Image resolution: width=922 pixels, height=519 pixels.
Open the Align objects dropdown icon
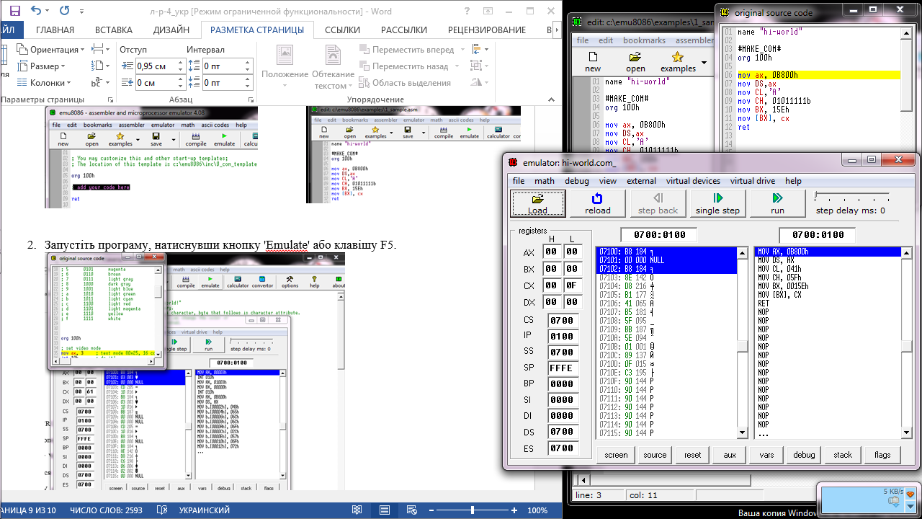click(x=479, y=49)
